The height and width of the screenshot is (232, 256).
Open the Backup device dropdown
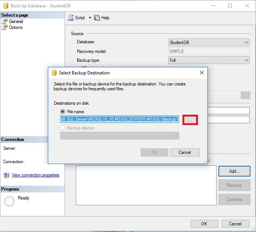click(119, 135)
